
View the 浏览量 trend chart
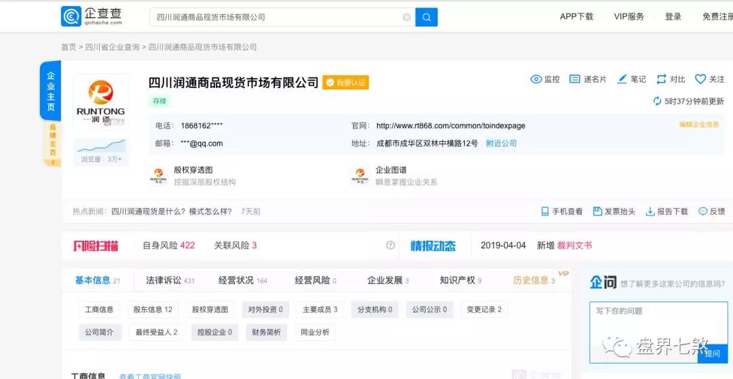[x=101, y=151]
